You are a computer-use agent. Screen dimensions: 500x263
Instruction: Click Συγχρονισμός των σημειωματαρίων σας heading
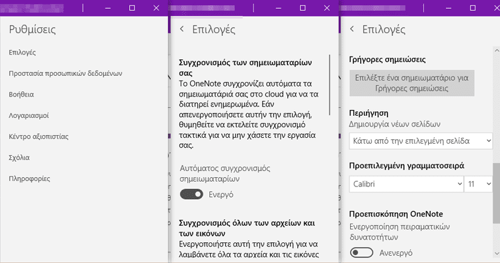[x=245, y=67]
